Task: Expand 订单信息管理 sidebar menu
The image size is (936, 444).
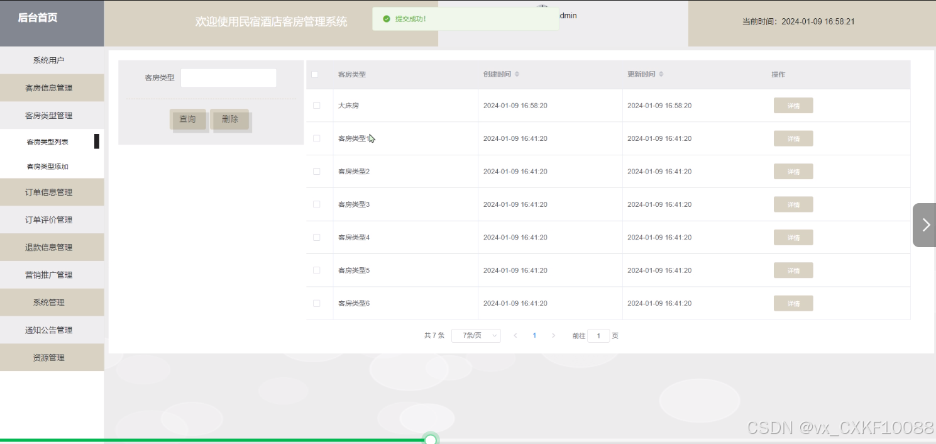Action: [52, 192]
